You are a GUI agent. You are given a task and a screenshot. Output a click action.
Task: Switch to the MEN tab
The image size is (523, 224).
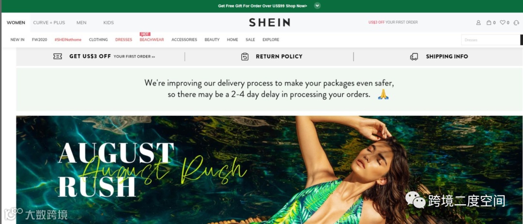pos(81,23)
